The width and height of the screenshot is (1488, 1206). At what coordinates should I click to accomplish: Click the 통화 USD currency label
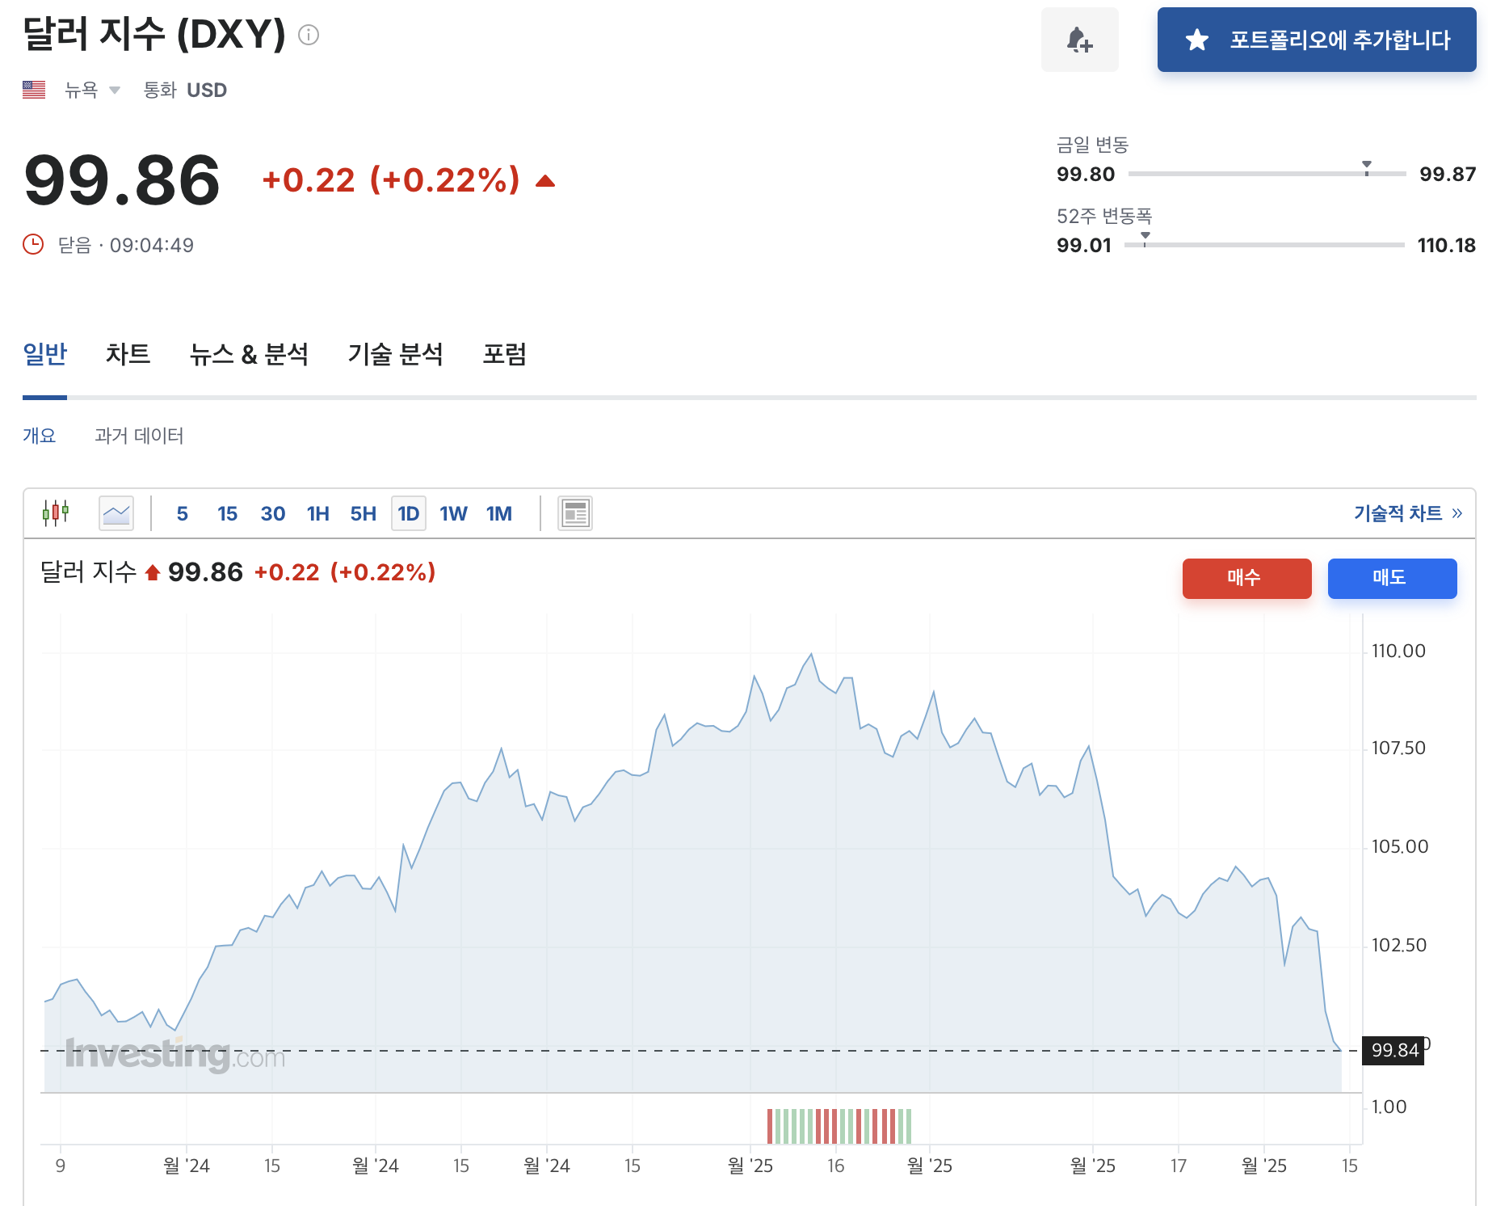(x=185, y=90)
